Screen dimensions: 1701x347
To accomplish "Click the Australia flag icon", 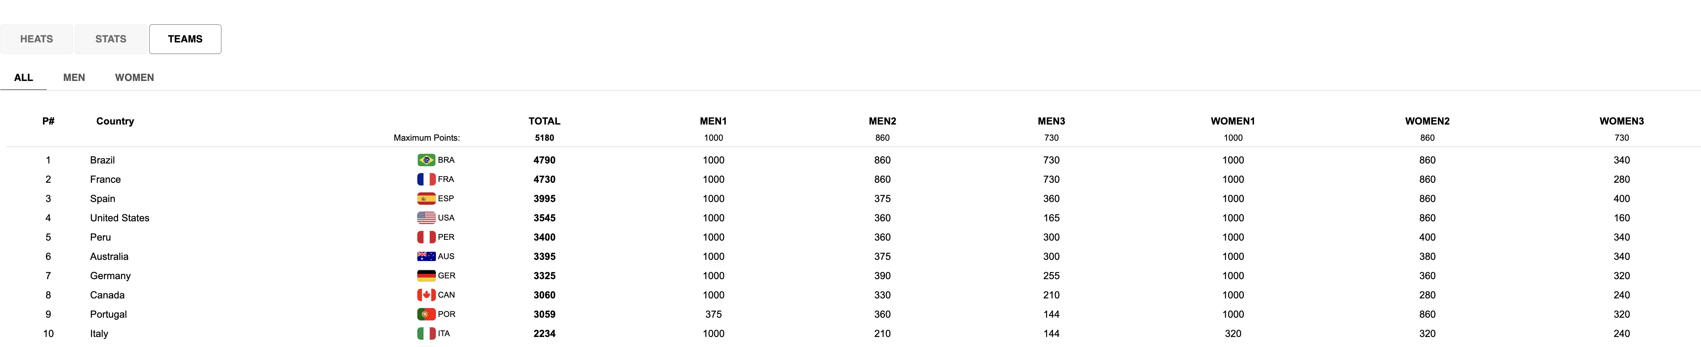I will (426, 256).
